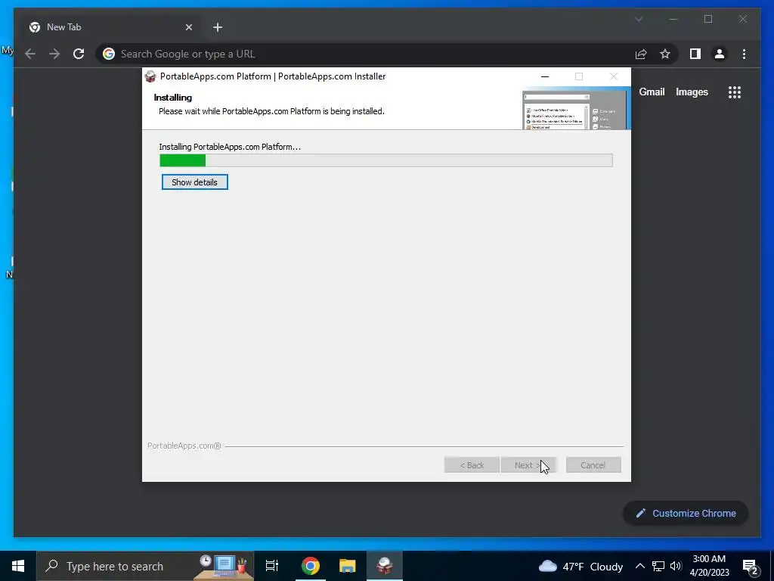
Task: Open Chrome profile menu
Action: point(720,54)
